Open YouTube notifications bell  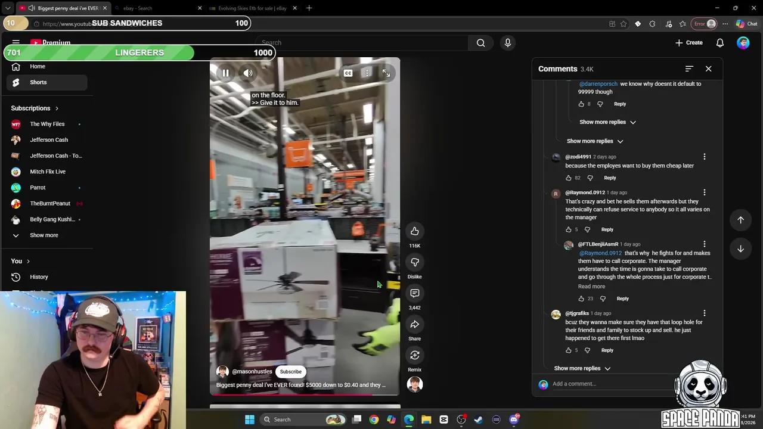pyautogui.click(x=720, y=43)
